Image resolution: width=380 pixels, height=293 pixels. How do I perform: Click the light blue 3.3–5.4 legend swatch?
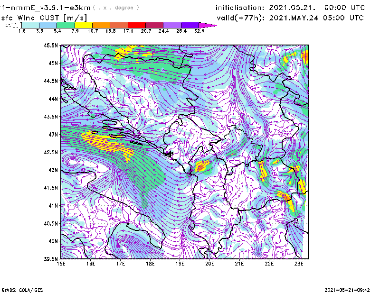coord(48,25)
